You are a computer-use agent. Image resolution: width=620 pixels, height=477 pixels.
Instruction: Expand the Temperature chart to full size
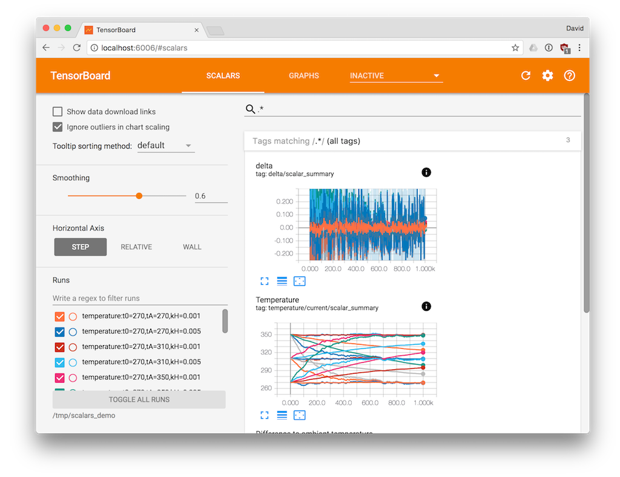click(265, 415)
